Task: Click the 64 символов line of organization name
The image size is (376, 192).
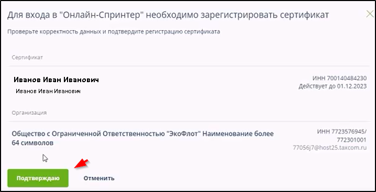Action: 32,143
